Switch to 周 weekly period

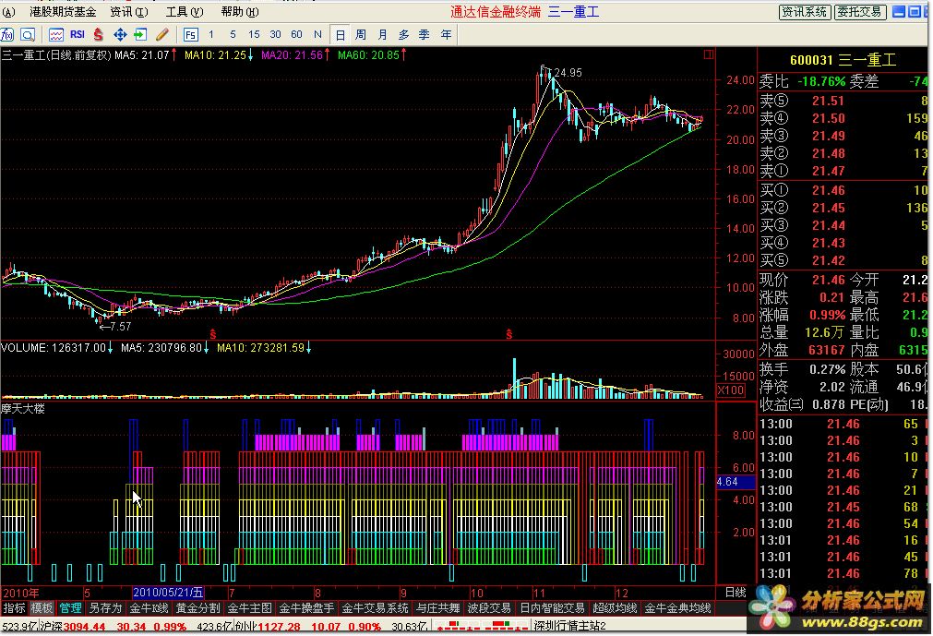[361, 34]
